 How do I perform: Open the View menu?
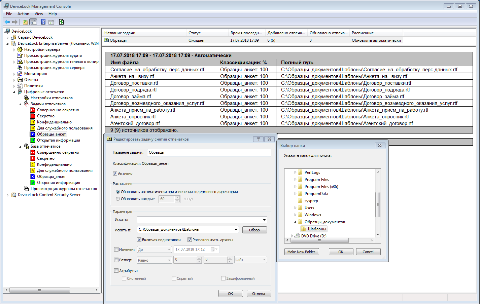[x=39, y=14]
